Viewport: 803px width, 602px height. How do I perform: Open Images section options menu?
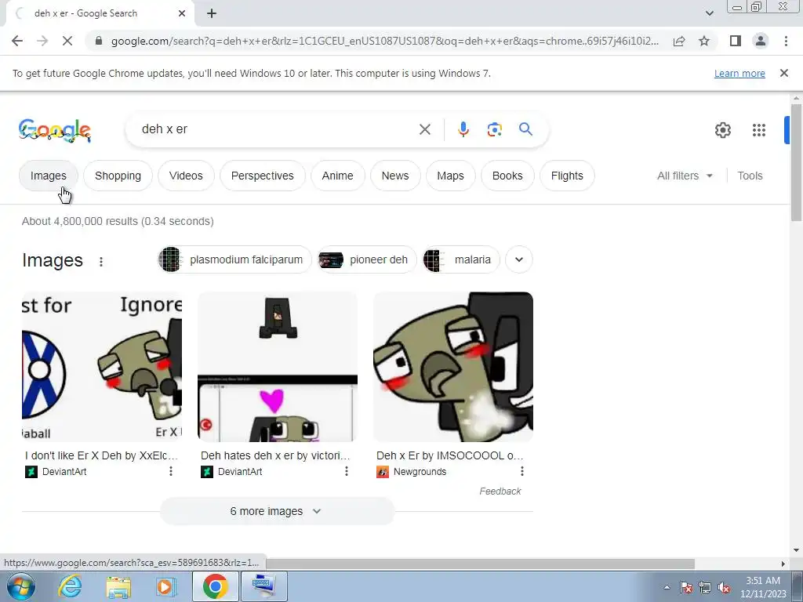[x=101, y=262]
